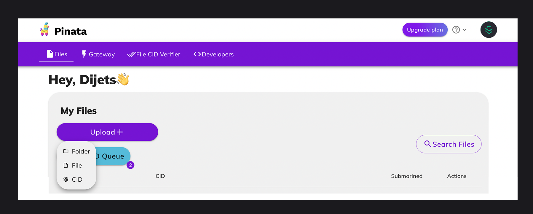This screenshot has width=533, height=214.
Task: Click the CID flower icon in menu
Action: pyautogui.click(x=66, y=179)
